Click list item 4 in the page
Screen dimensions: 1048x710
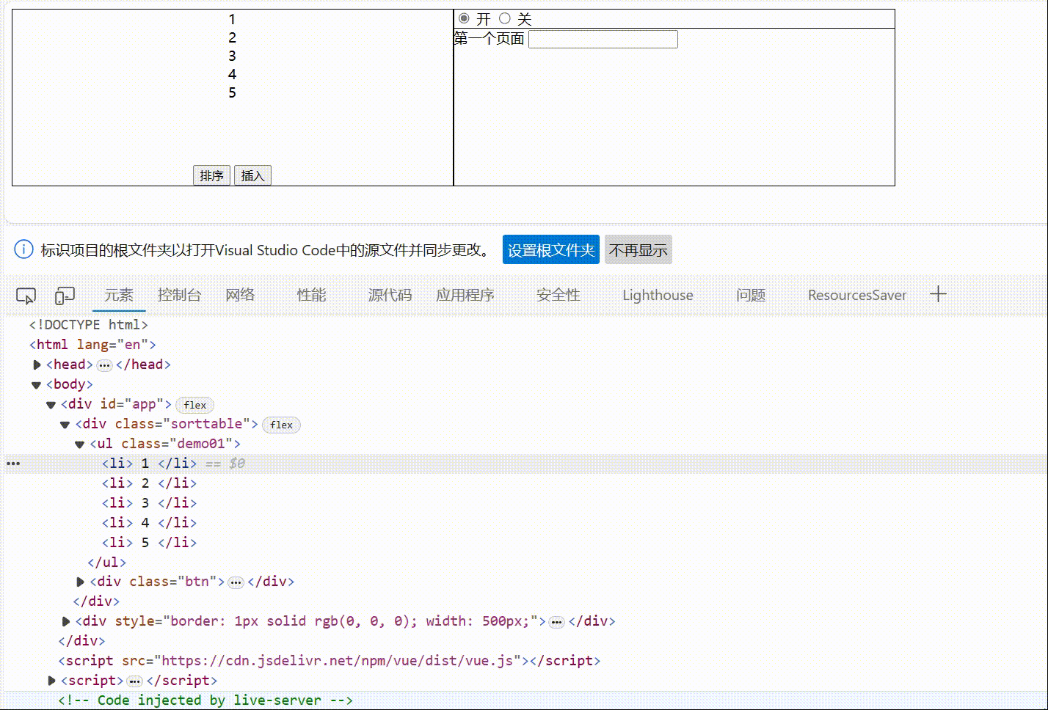tap(232, 74)
